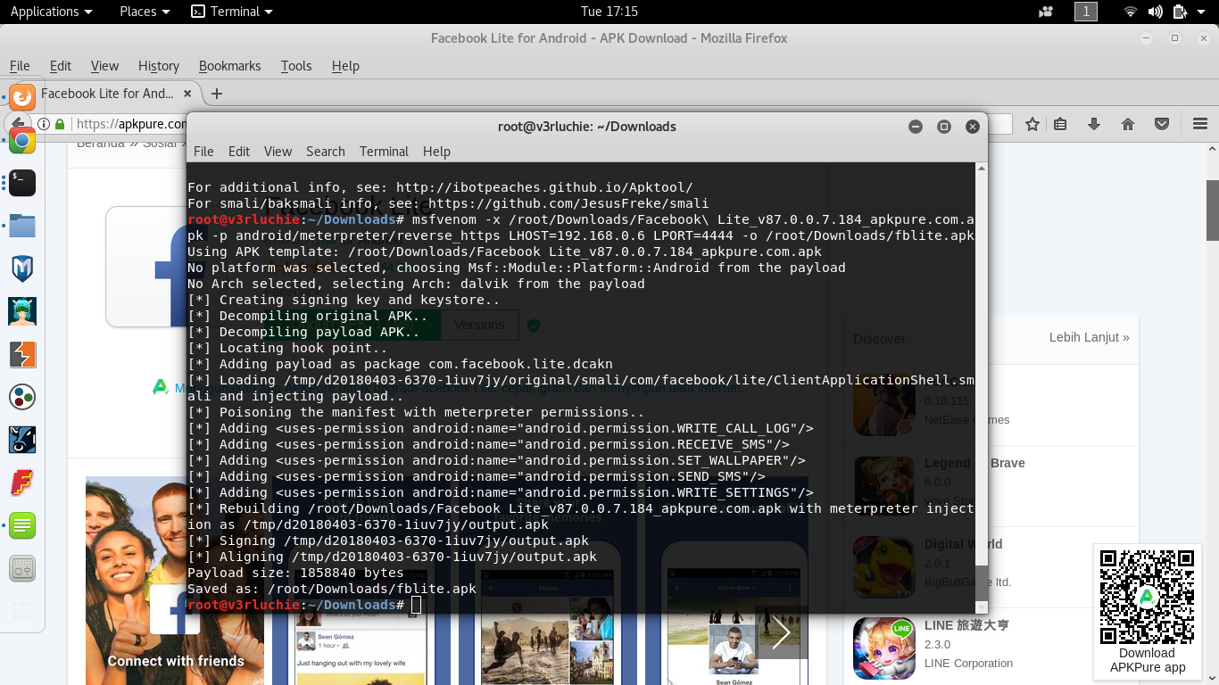Go to the Firefox home page
The height and width of the screenshot is (685, 1219).
click(x=1128, y=124)
